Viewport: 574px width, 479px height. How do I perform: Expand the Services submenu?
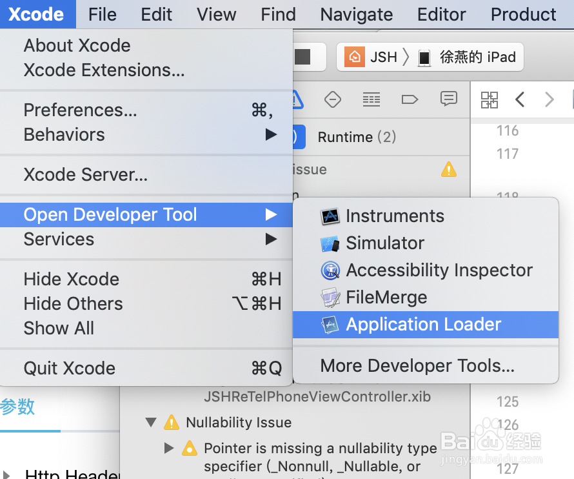point(146,239)
